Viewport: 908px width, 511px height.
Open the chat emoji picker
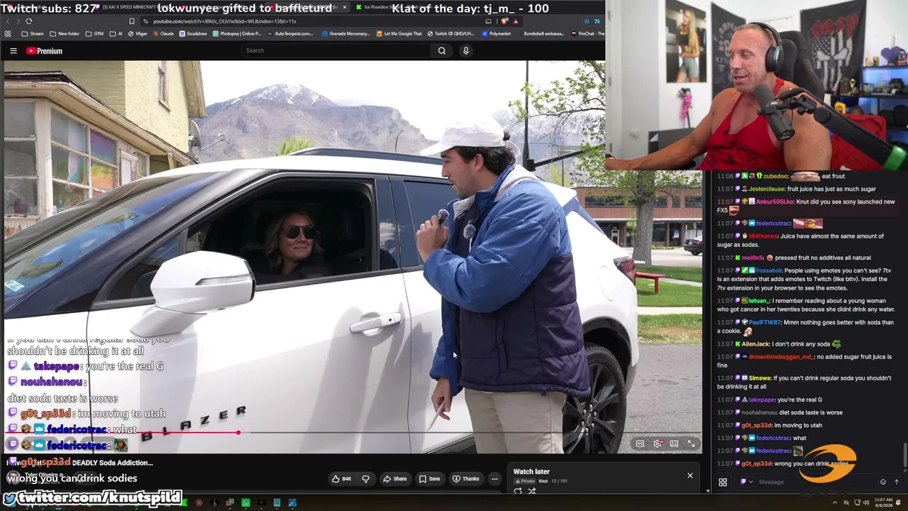(x=883, y=482)
